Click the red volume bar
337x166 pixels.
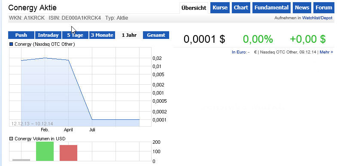(x=68, y=153)
